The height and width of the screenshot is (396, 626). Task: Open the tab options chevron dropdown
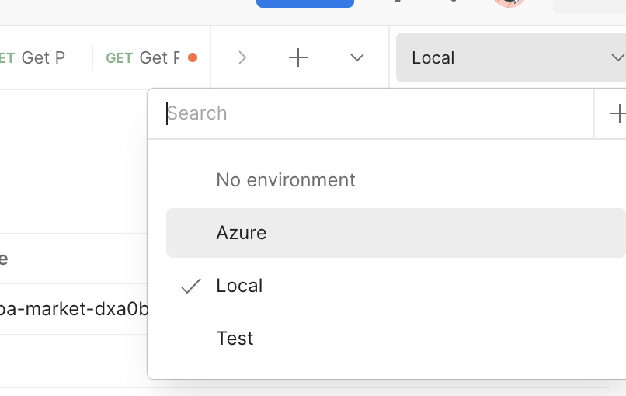point(357,57)
